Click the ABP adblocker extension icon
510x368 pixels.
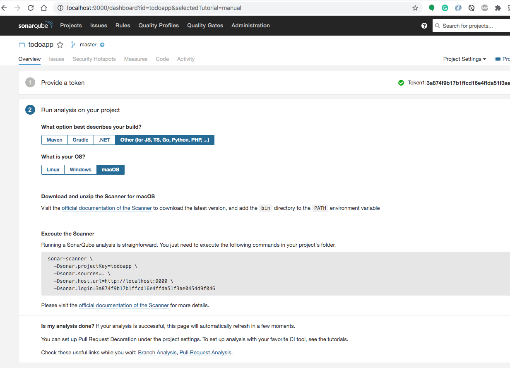pos(484,7)
